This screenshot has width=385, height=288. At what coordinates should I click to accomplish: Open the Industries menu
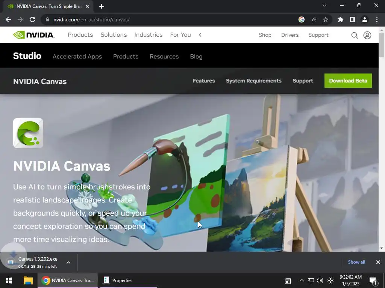coord(149,35)
